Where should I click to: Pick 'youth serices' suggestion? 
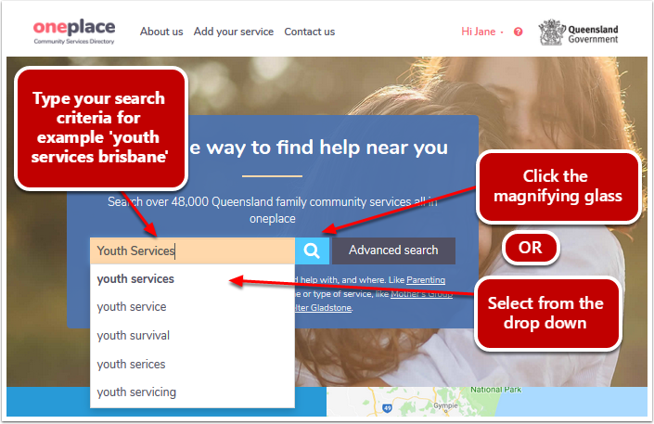click(192, 365)
